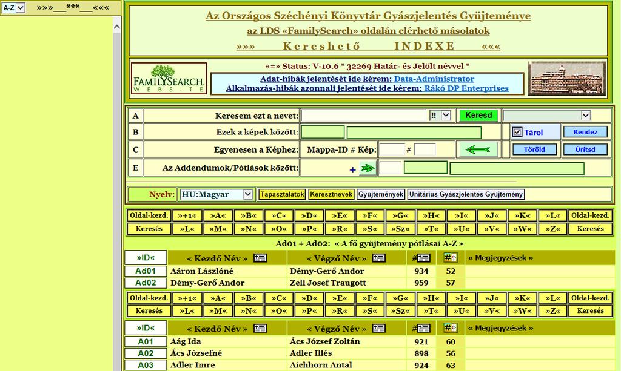621x371 pixels.
Task: Jump to »Sz« in upper navigation
Action: click(400, 229)
